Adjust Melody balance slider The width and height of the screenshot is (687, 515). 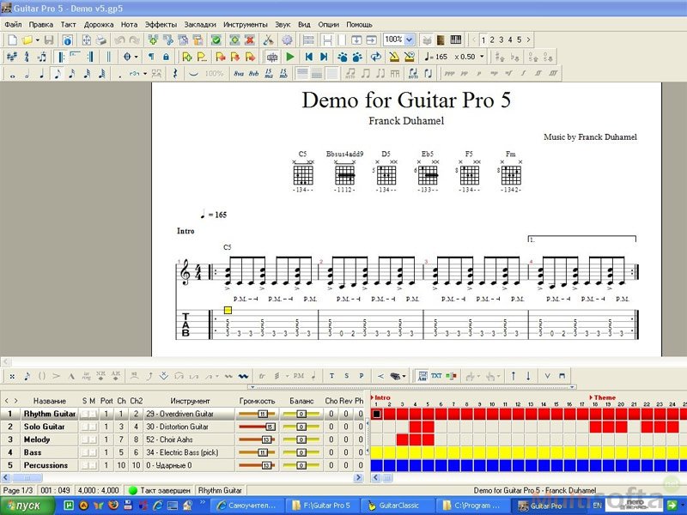pyautogui.click(x=301, y=439)
